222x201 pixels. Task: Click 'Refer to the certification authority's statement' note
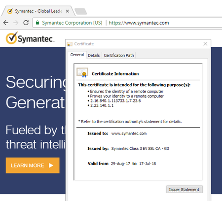[130, 122]
